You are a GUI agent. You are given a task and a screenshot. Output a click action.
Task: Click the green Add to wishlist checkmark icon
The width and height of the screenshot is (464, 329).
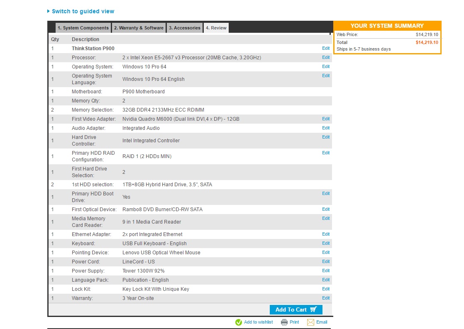239,322
